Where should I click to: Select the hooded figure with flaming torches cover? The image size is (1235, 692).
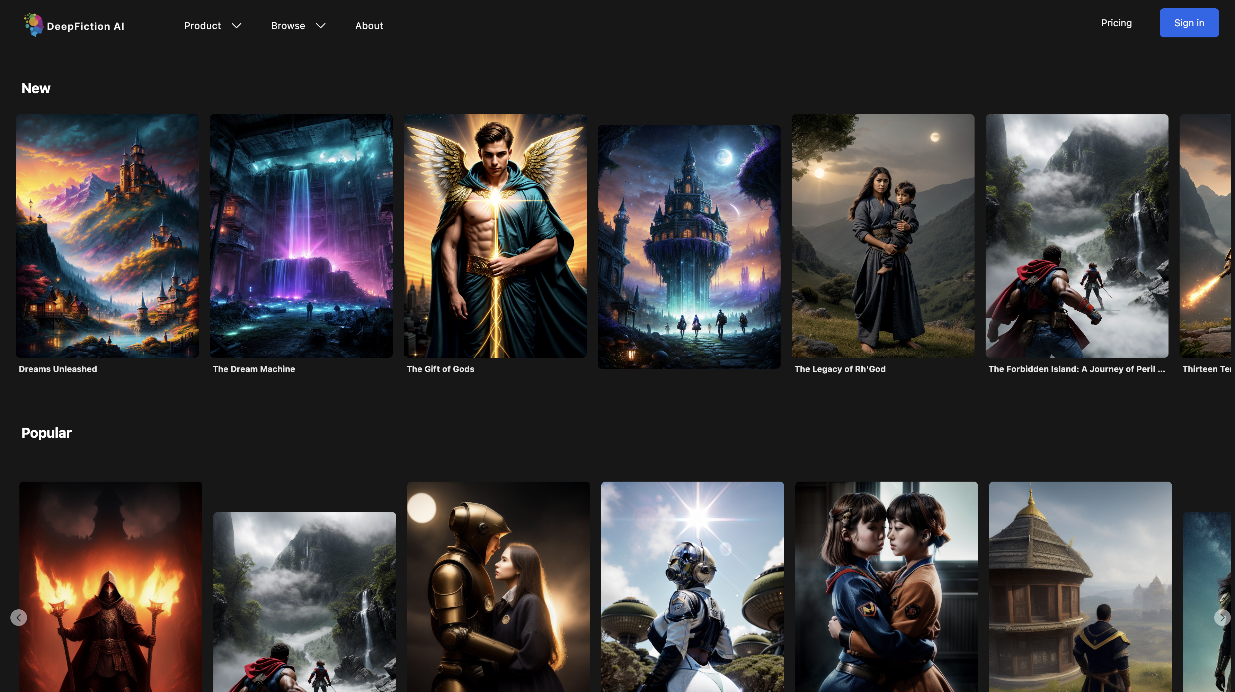(x=110, y=587)
